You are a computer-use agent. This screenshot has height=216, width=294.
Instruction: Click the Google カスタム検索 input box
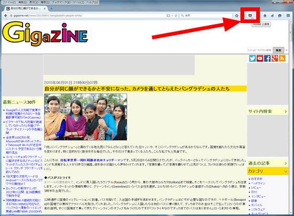(x=260, y=50)
